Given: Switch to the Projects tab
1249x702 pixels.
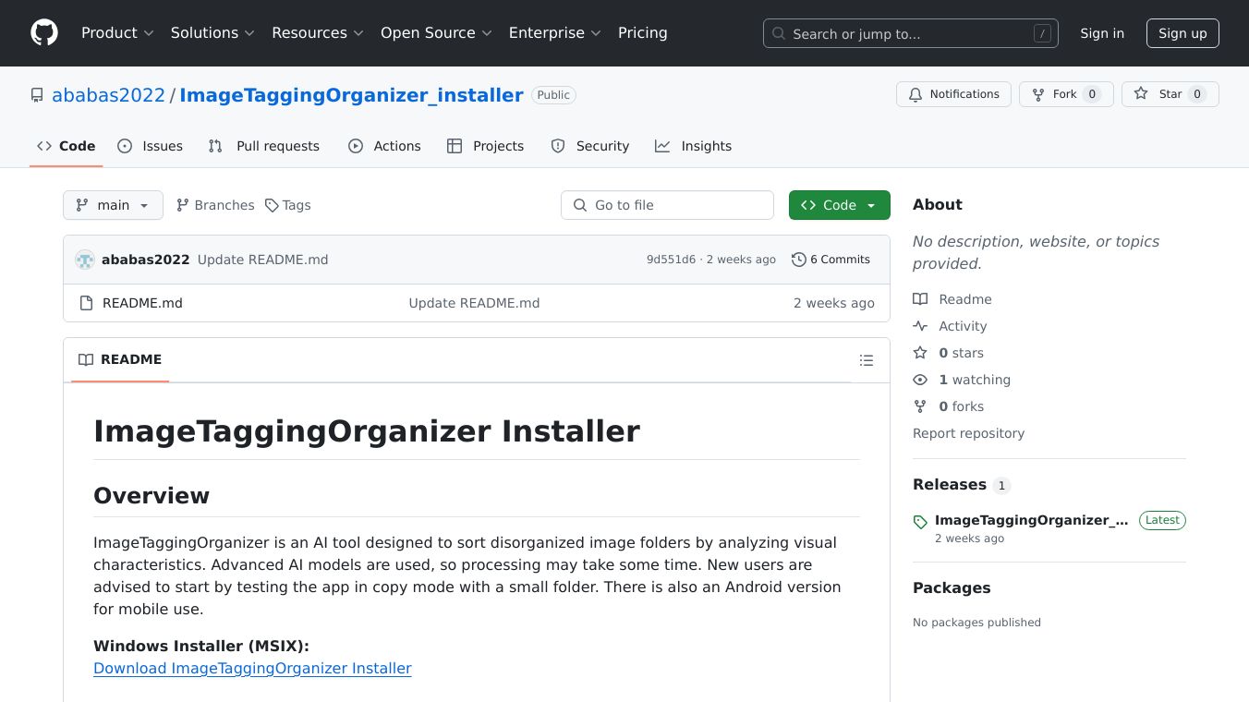Looking at the screenshot, I should click(x=485, y=146).
